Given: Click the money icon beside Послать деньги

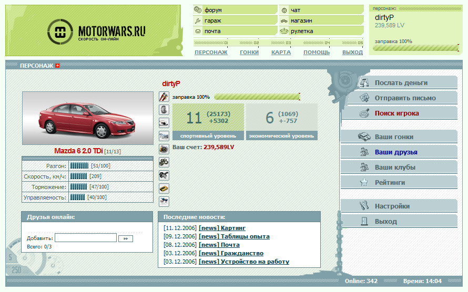Looking at the screenshot, I should pyautogui.click(x=364, y=82).
